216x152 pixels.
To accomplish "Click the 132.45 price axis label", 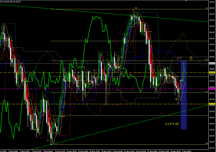I will pos(212,8).
